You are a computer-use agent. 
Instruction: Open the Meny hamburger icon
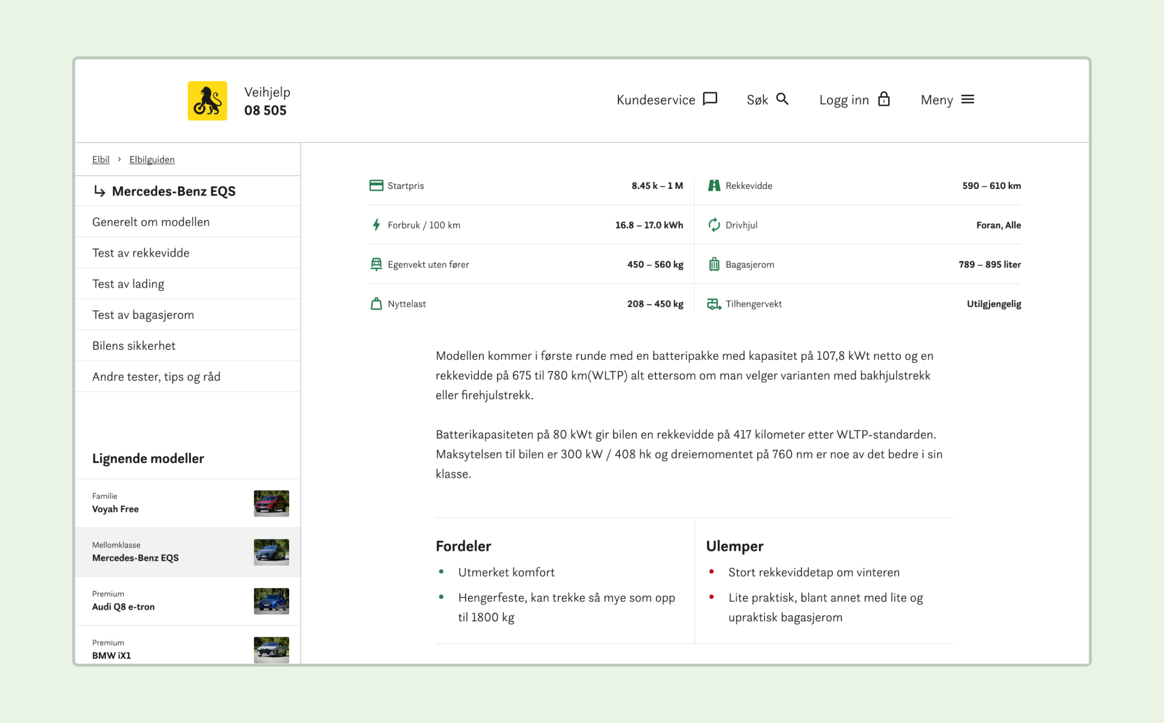pyautogui.click(x=968, y=99)
